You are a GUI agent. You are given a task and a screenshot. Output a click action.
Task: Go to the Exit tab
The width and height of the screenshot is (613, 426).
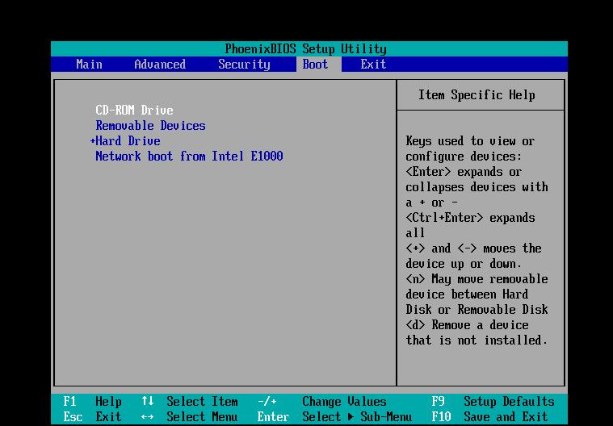point(373,64)
